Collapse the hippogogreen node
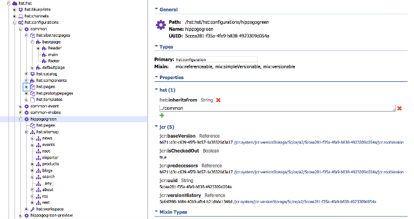Screen dimensions: 414x219 21,119
